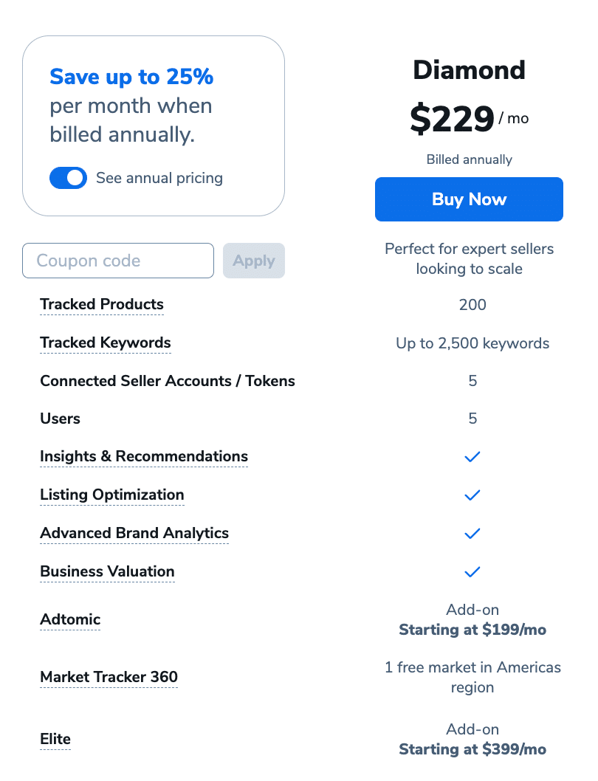
Task: Click the Adtomic Starting at $199/mo text
Action: tap(472, 630)
